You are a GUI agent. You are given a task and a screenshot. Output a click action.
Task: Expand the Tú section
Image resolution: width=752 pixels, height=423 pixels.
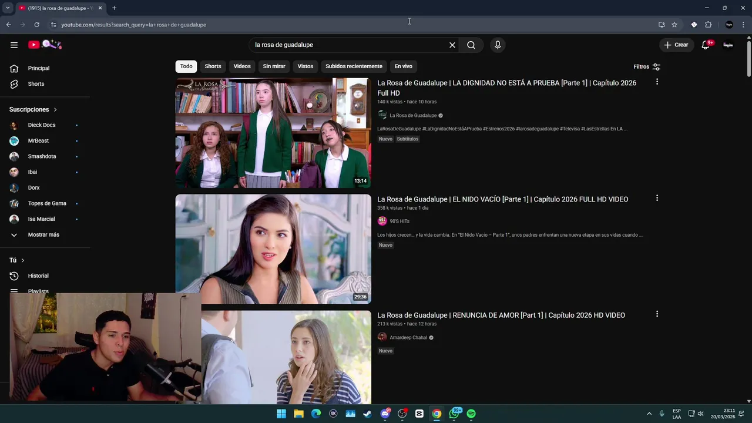click(x=17, y=260)
